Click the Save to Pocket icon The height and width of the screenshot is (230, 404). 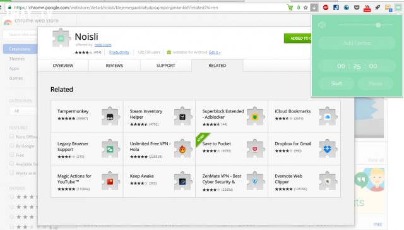pos(255,148)
